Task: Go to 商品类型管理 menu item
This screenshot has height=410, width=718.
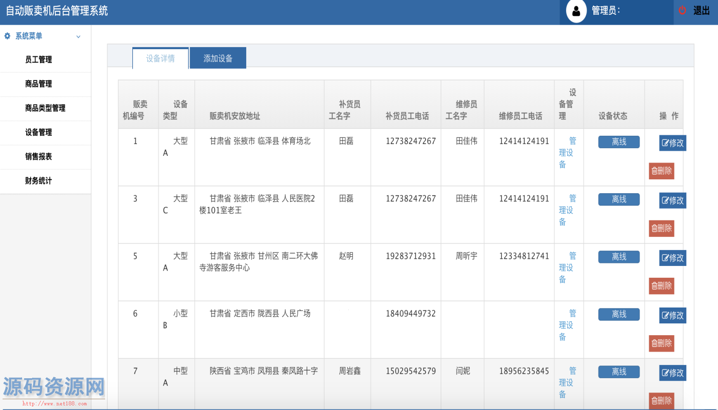Action: [x=45, y=108]
